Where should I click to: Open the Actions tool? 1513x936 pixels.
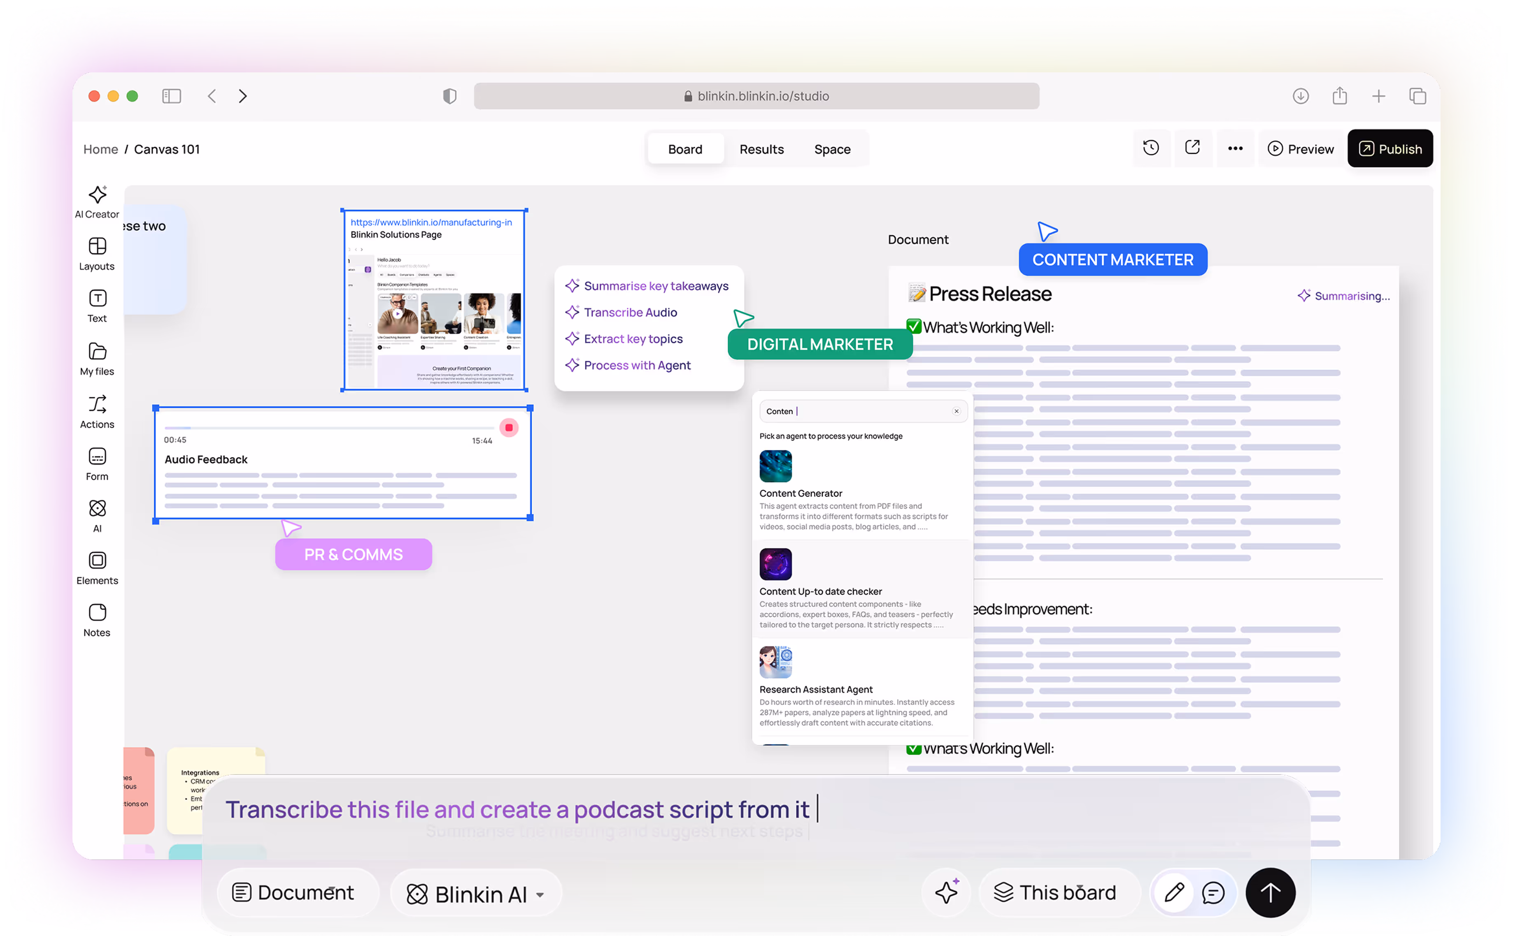coord(97,412)
